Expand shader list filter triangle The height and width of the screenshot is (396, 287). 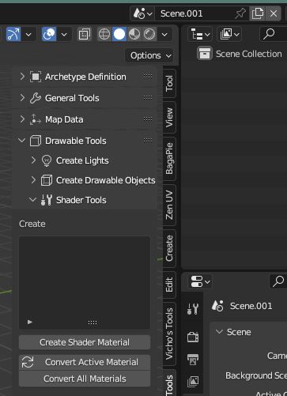coord(30,322)
